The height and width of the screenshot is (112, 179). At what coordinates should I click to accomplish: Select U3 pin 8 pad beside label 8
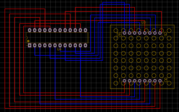point(160,81)
